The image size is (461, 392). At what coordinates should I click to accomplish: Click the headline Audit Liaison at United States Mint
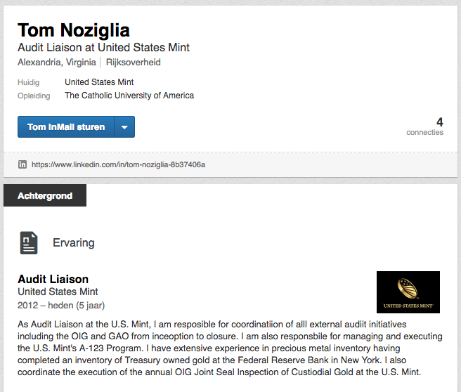coord(103,48)
